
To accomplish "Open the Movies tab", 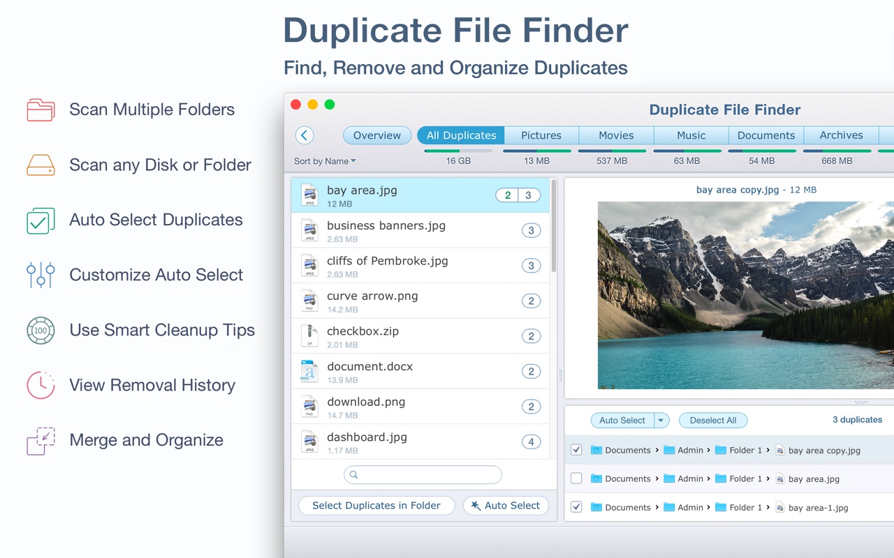I will click(x=616, y=135).
